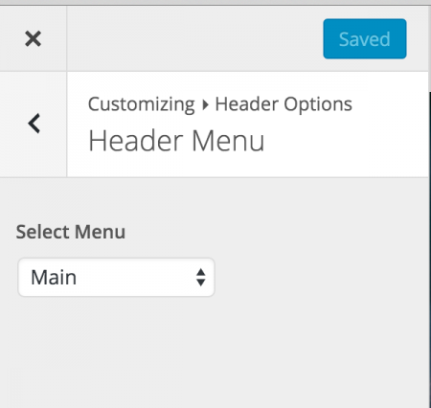Viewport: 431px width, 408px height.
Task: Click the Header Menu section title
Action: [x=176, y=141]
